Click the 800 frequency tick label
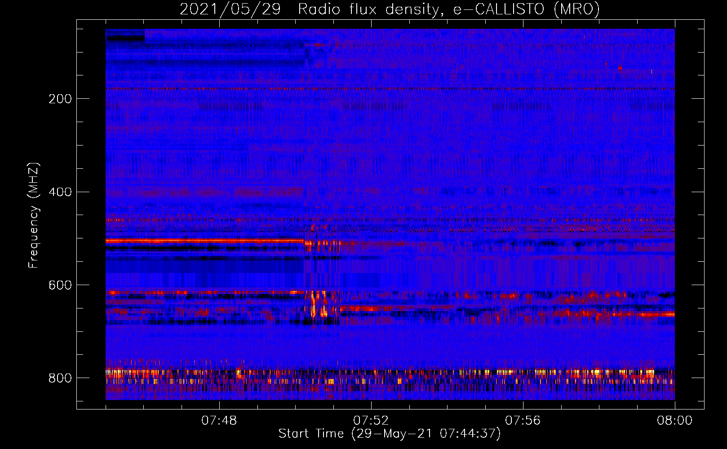Image resolution: width=727 pixels, height=449 pixels. [60, 378]
